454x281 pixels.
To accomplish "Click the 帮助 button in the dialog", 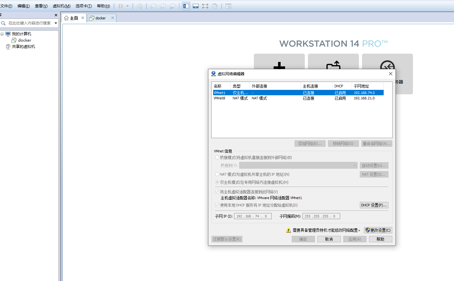I will coord(381,239).
